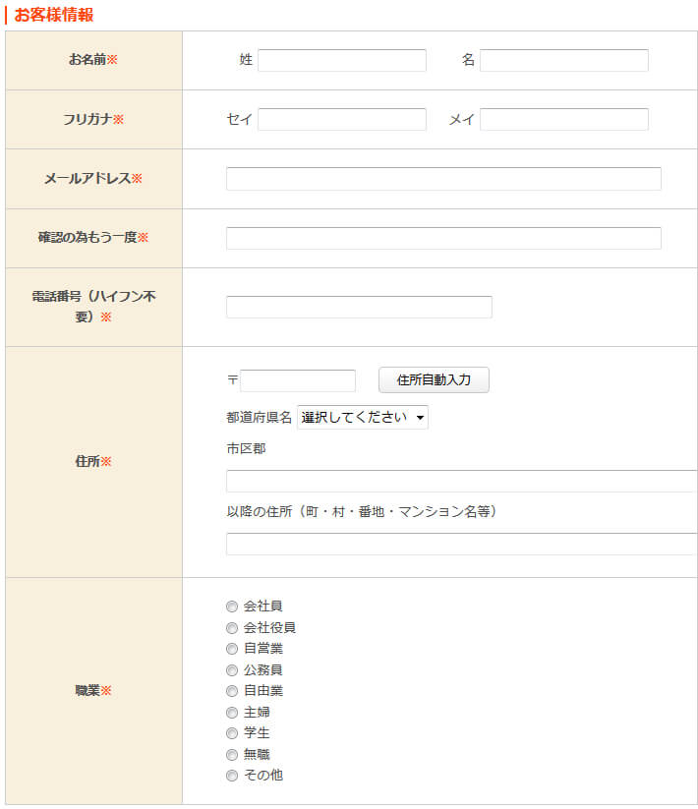Image resolution: width=698 pixels, height=809 pixels.
Task: Focus the メイ katakana given name field
Action: pos(562,119)
